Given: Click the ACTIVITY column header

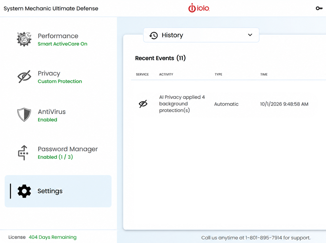Looking at the screenshot, I should [x=166, y=74].
